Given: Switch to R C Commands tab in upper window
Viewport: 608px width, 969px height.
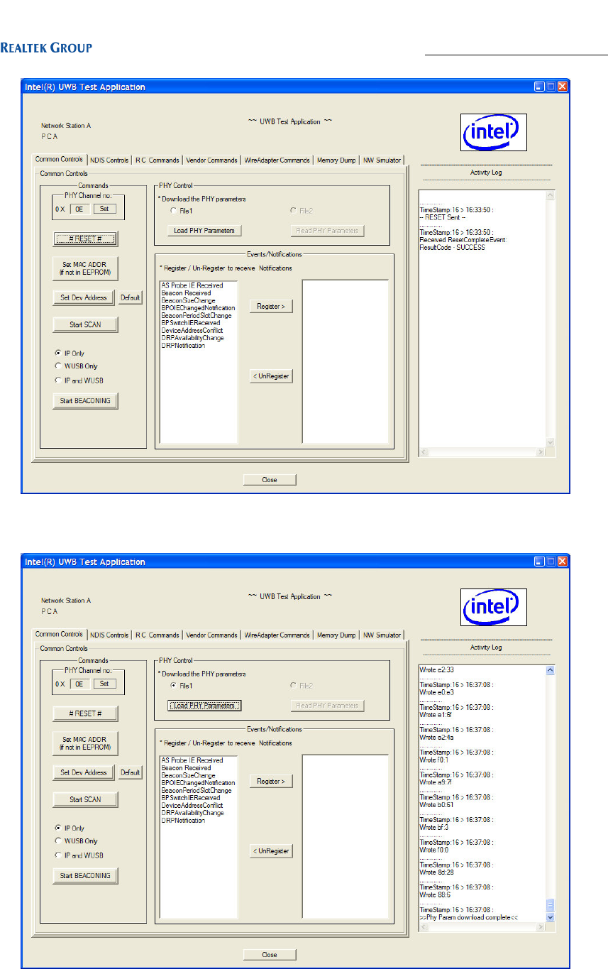Looking at the screenshot, I should [x=157, y=160].
